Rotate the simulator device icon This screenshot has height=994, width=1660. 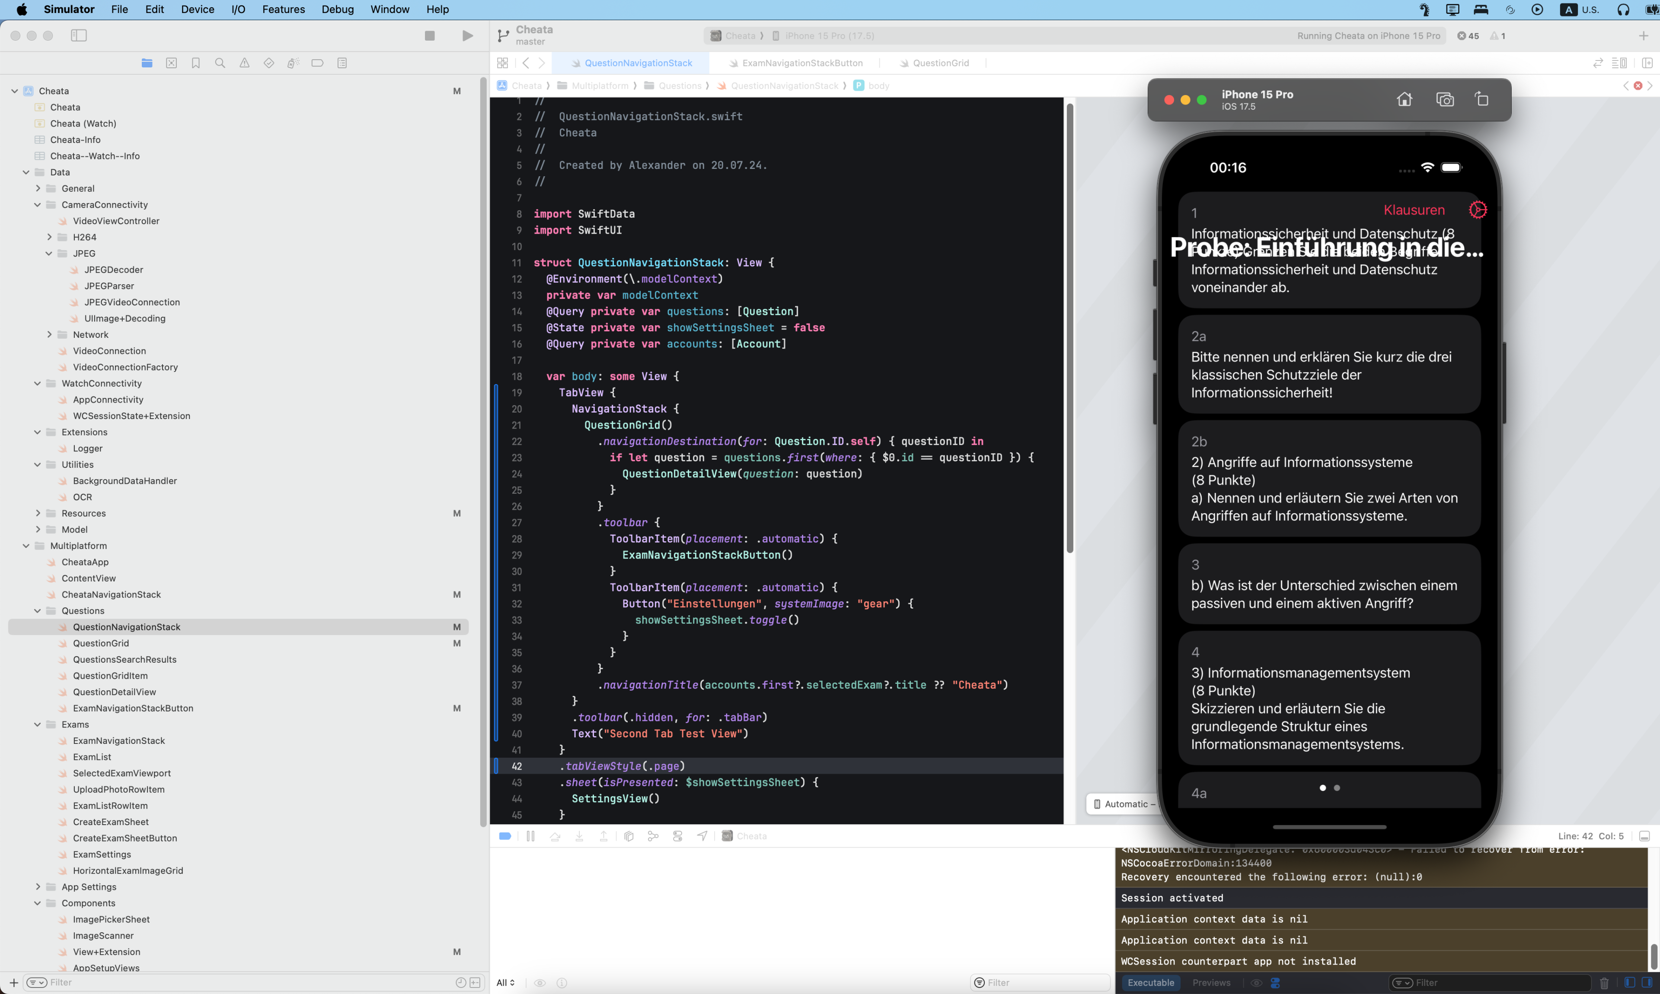coord(1482,99)
